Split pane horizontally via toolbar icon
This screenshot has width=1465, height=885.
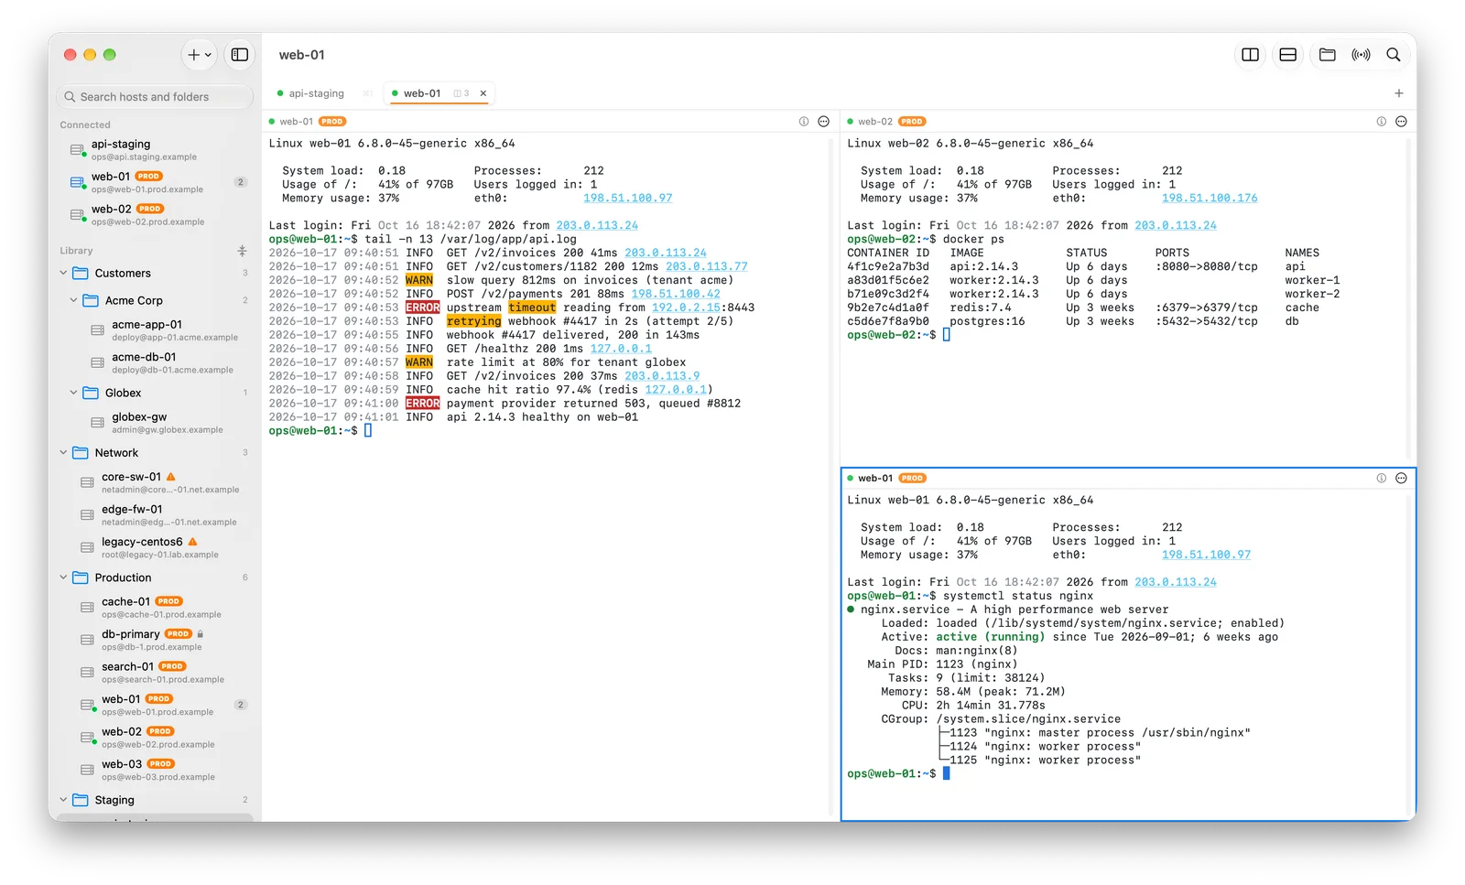click(1287, 55)
